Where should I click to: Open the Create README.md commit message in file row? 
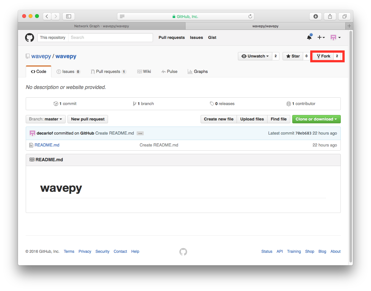159,145
